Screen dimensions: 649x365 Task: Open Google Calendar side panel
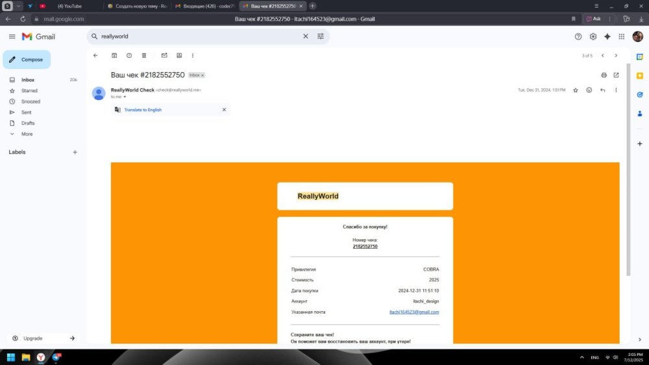coord(640,57)
